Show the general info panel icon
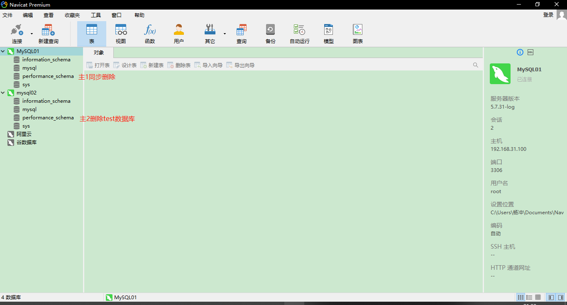567x305 pixels. click(520, 52)
